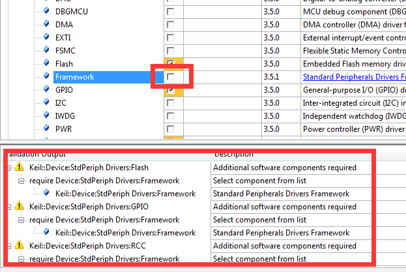
Task: Collapse require Framework node under GPIO
Action: coord(21,220)
